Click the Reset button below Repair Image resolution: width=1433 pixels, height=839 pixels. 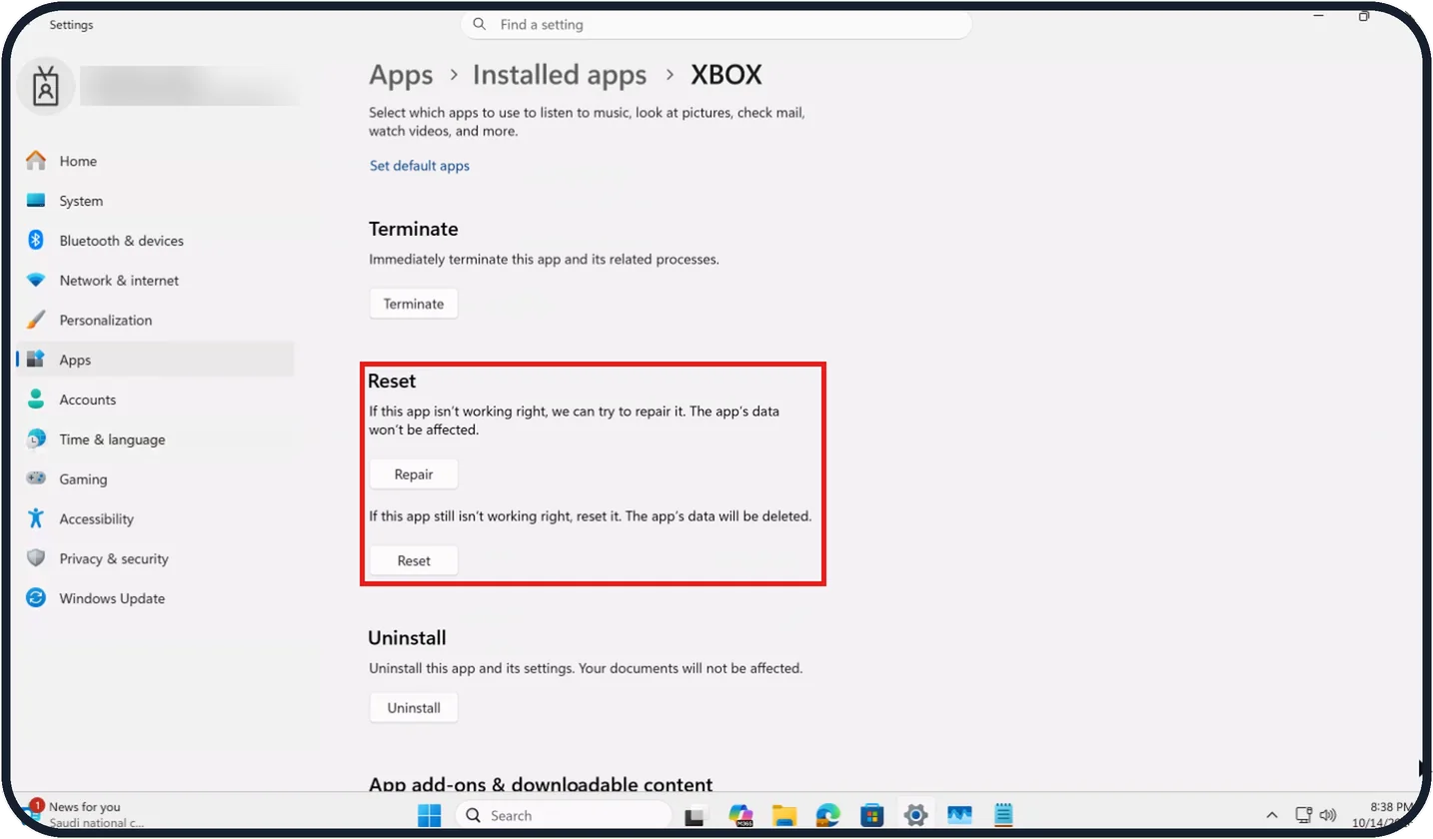click(x=414, y=560)
